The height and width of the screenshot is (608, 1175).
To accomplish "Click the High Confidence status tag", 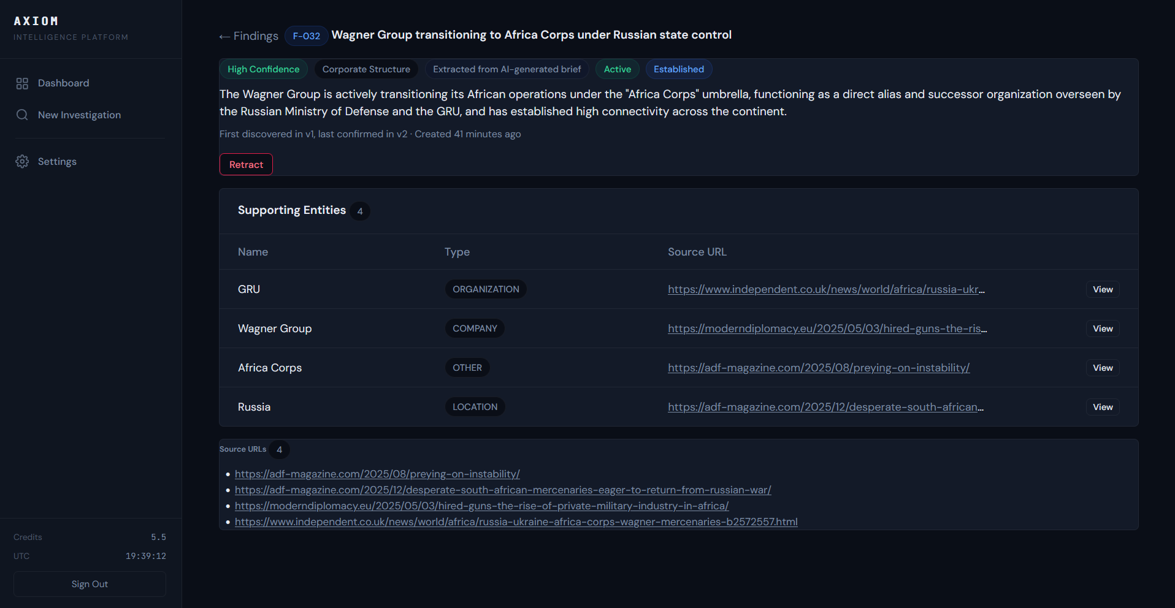I will [x=264, y=69].
